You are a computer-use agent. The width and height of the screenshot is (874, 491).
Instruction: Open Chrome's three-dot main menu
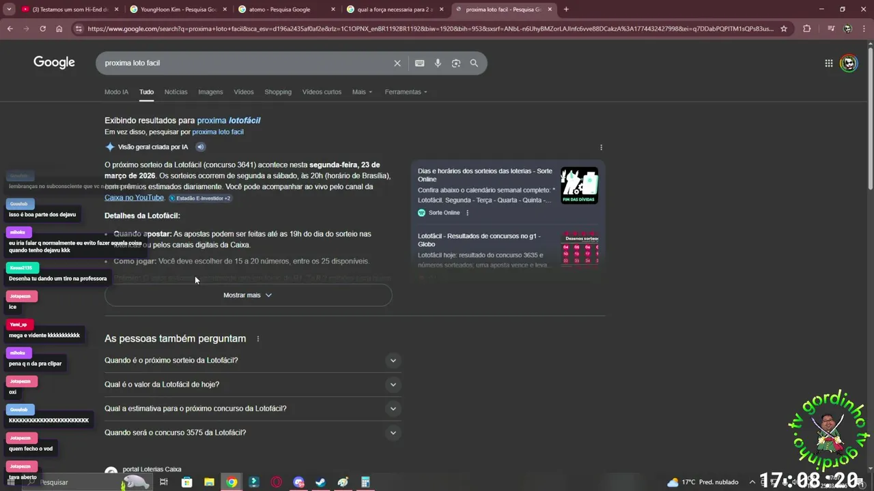tap(864, 29)
